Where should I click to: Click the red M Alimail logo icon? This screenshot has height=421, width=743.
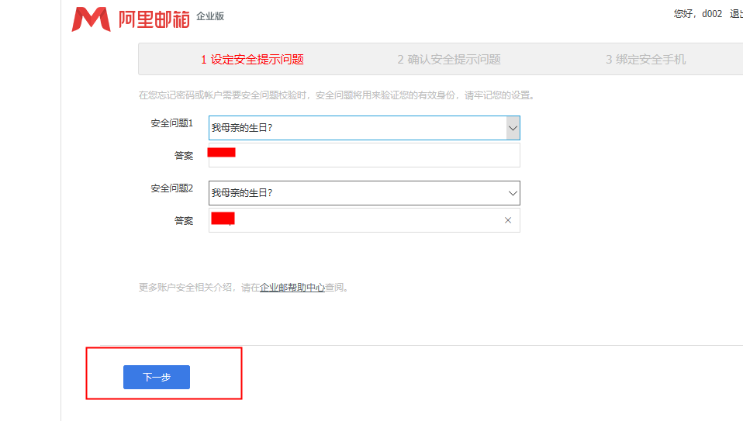click(90, 19)
